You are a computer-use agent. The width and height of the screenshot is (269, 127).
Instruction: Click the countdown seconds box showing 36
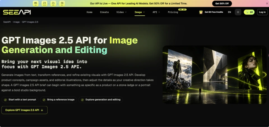point(62,3)
